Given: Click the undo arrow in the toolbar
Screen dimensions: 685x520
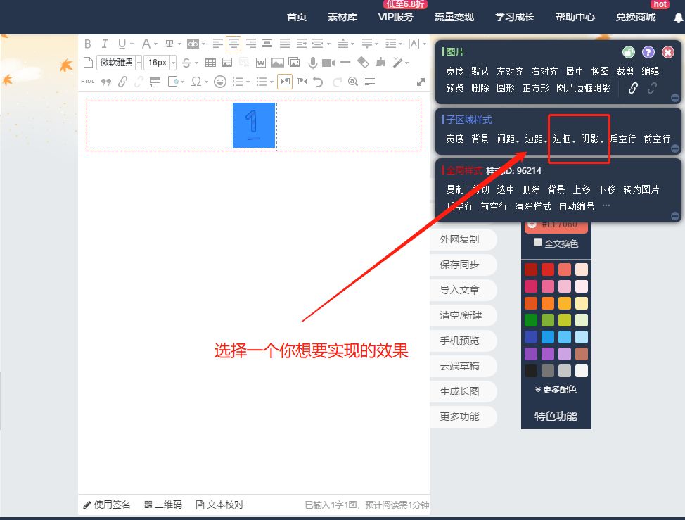Looking at the screenshot, I should (x=319, y=82).
